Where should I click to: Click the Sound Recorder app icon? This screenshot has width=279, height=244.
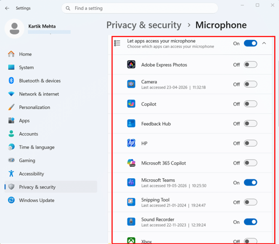point(131,222)
